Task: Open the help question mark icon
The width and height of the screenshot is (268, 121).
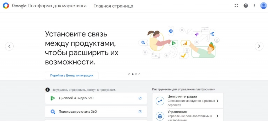Action: [245, 6]
